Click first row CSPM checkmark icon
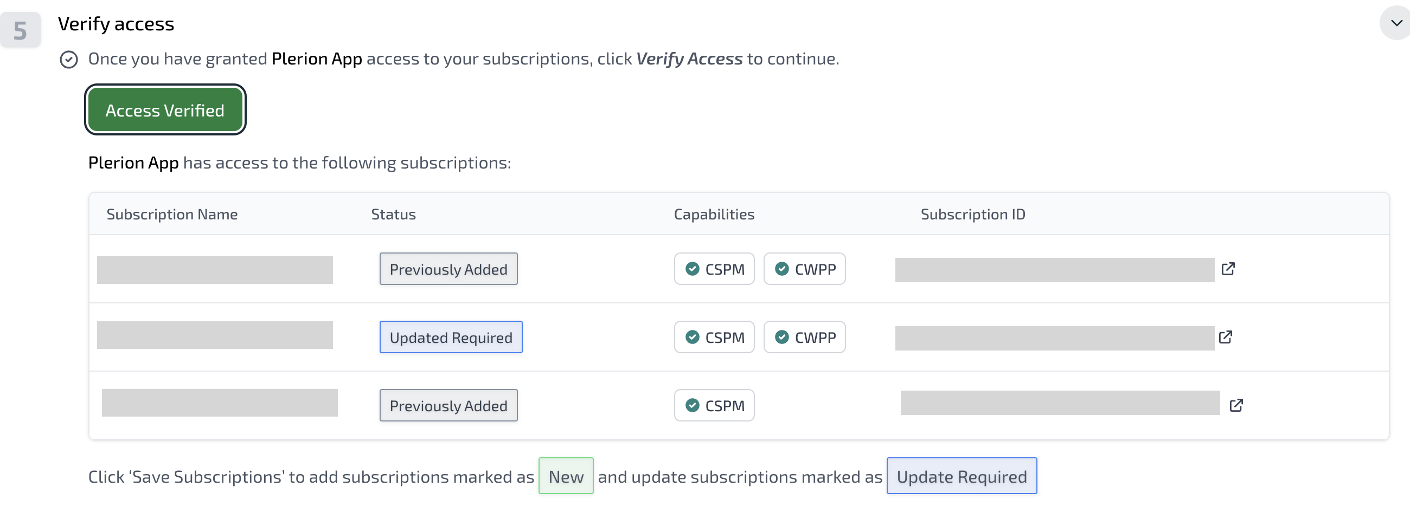1410x519 pixels. pyautogui.click(x=693, y=269)
